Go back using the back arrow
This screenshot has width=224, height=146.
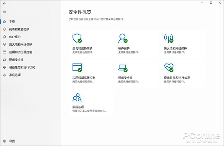[x=4, y=4]
